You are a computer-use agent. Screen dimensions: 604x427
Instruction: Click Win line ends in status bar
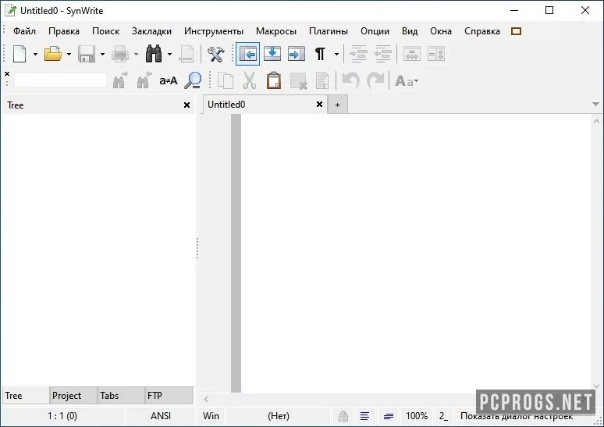211,416
